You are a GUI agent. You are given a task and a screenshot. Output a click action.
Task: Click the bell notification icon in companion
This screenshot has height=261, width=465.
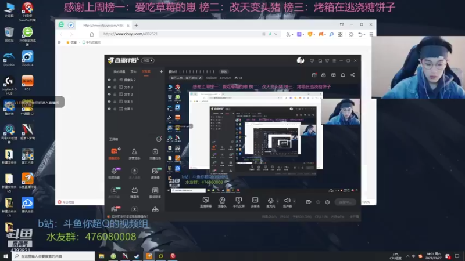(343, 75)
